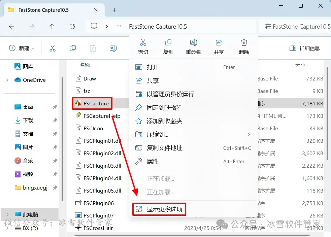Open the bingxuegj folder in the sidebar
Image resolution: width=331 pixels, height=237 pixels.
[x=31, y=188]
